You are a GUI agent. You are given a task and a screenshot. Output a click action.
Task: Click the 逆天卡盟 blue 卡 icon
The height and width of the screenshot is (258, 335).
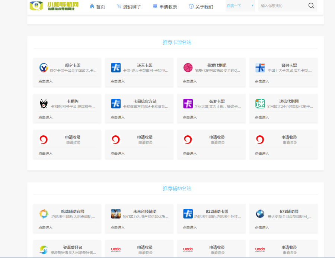click(116, 68)
